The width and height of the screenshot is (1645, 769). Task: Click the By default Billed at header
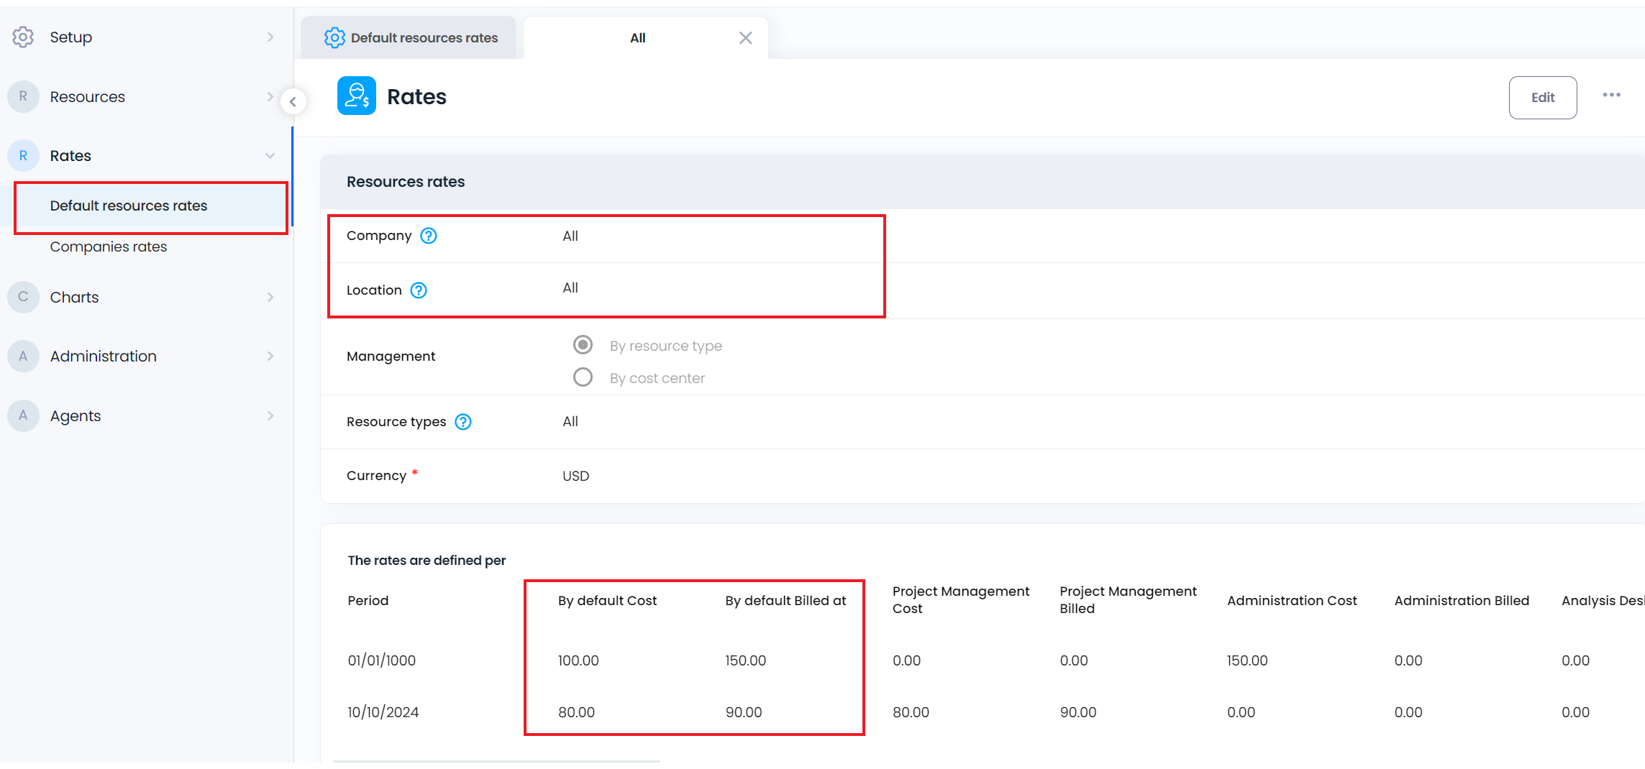(785, 600)
